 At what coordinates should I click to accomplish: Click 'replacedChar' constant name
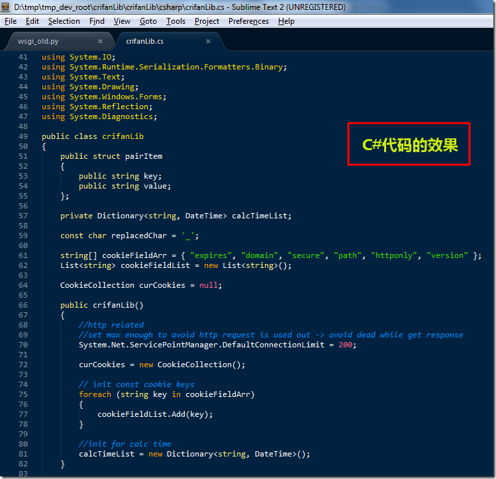pyautogui.click(x=139, y=236)
